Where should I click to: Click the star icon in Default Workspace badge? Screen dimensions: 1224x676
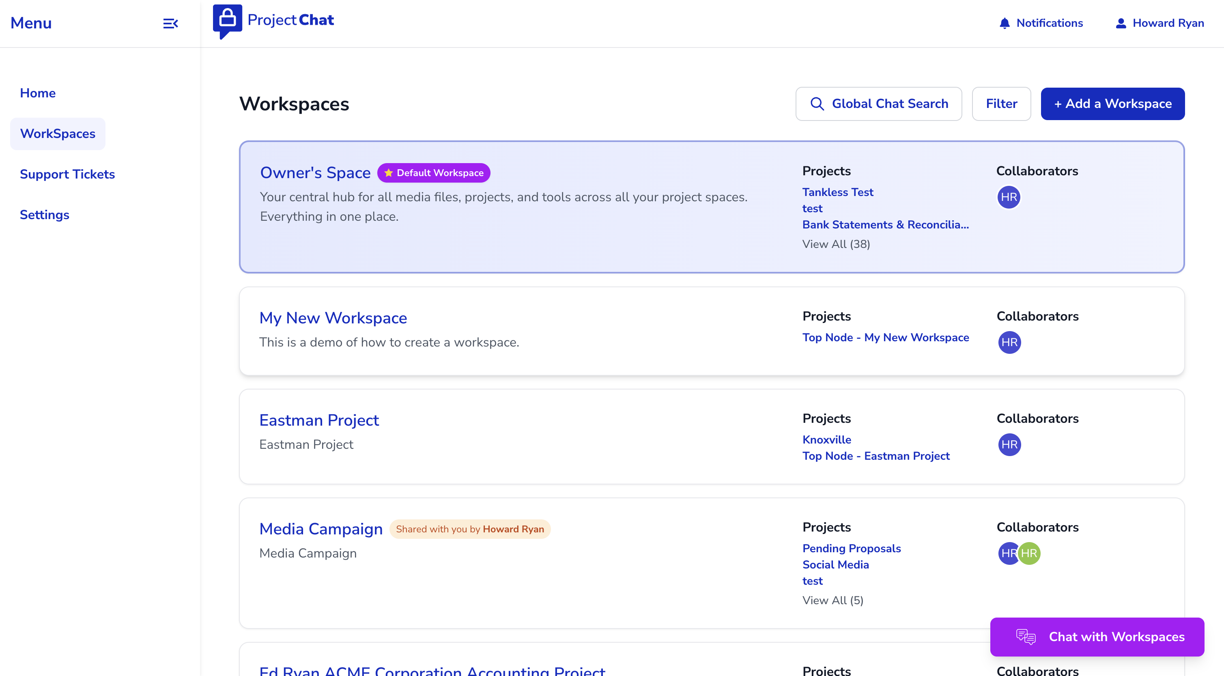point(388,172)
